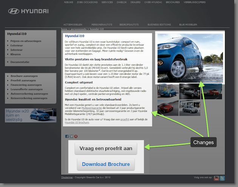Open Exterieur sidebar link
Screen dimensions: 238x187
pos(17,46)
